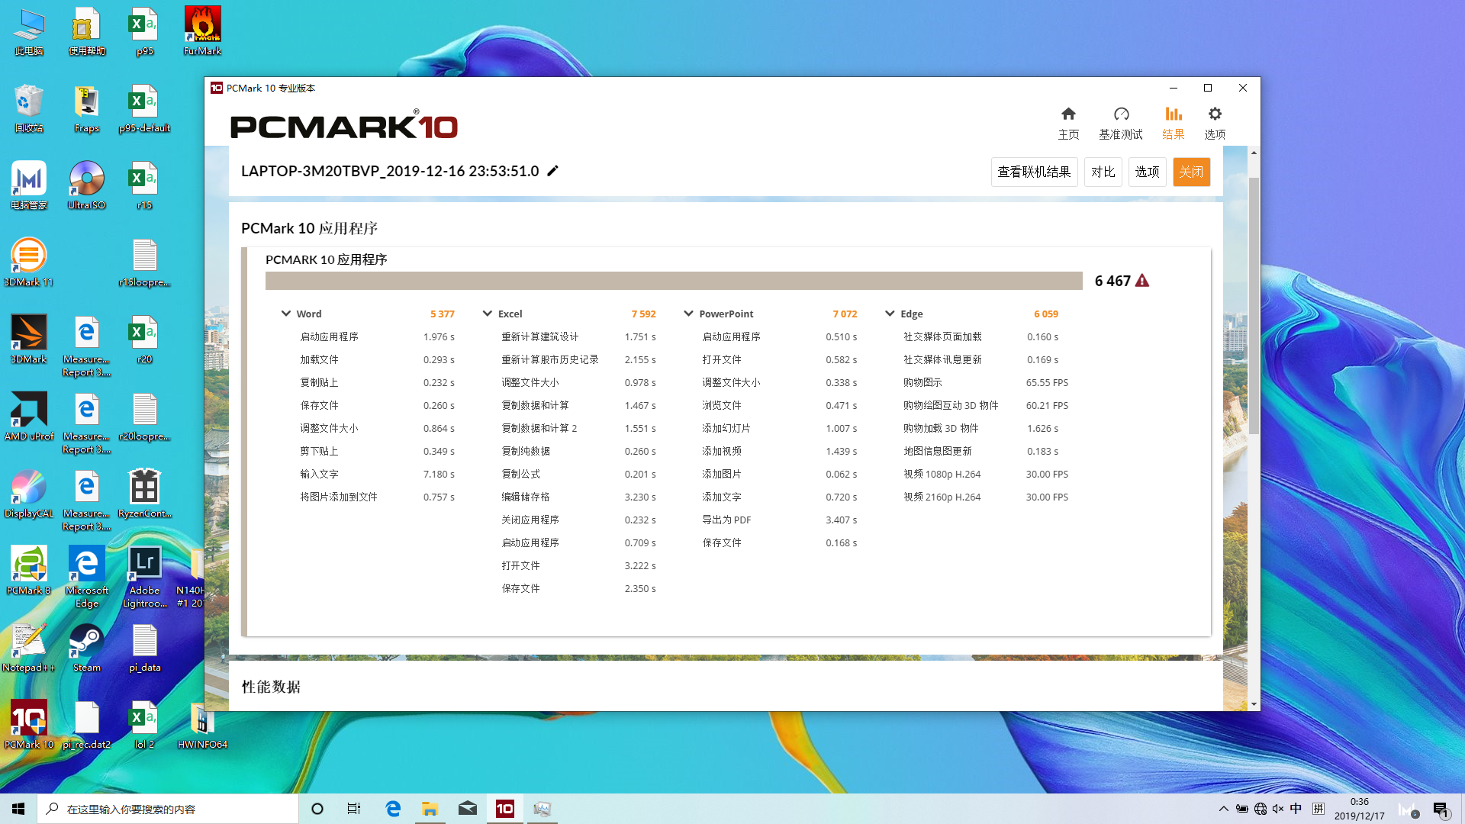Click the 中 IME indicator in tray
Screen dimensions: 1465x824
click(x=1296, y=809)
